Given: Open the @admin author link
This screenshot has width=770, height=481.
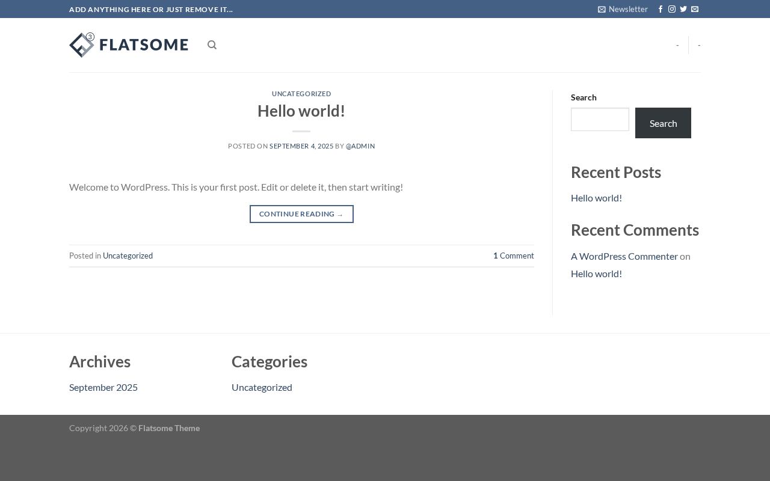Looking at the screenshot, I should pyautogui.click(x=360, y=146).
